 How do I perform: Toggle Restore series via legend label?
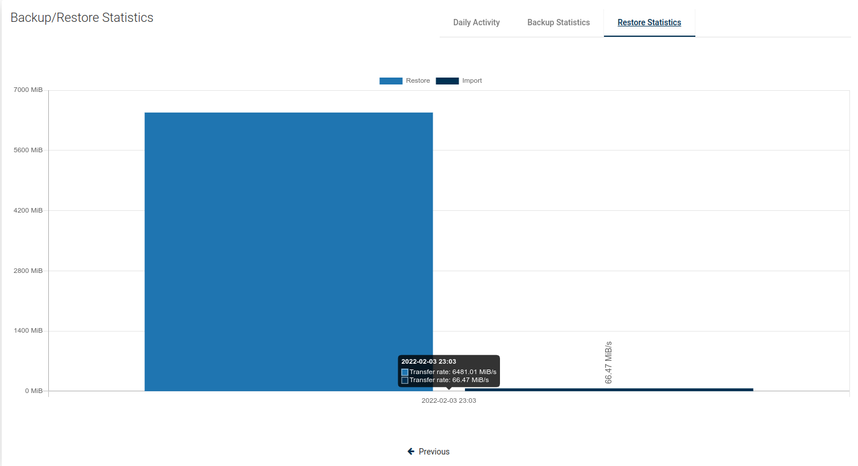418,81
